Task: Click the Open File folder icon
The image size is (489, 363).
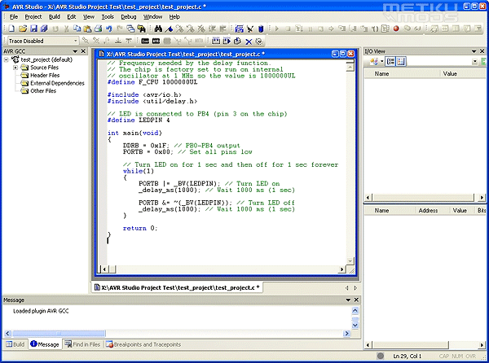Action: click(23, 28)
